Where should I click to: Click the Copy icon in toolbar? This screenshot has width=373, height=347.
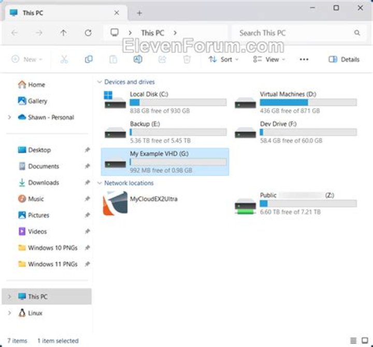(x=89, y=59)
